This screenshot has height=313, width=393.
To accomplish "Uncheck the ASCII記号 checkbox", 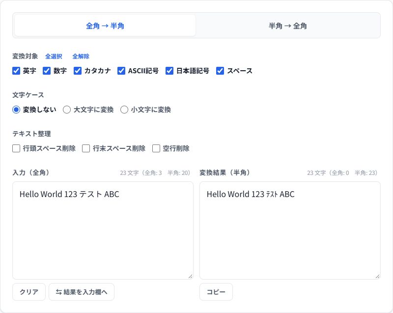I will 121,71.
